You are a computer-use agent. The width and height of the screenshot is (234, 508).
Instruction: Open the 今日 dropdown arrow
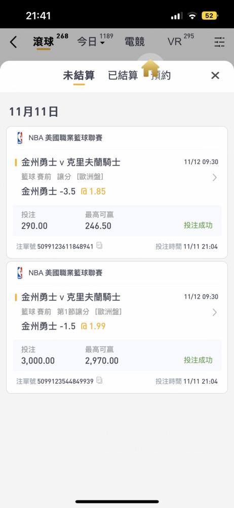point(102,43)
